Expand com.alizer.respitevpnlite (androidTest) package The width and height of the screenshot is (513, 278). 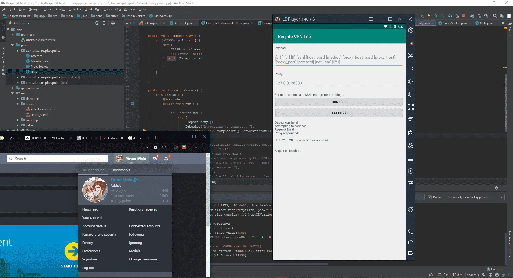[18, 77]
